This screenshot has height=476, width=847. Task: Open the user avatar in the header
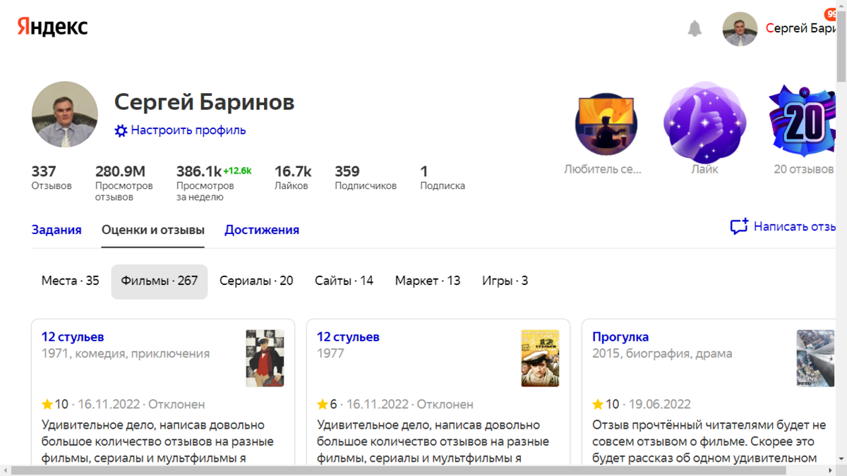coord(740,29)
